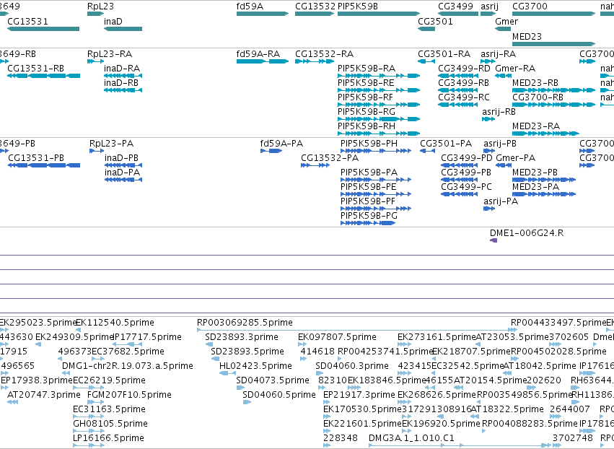
Task: Select the PIP5K59B-PE protein label
Action: 369,187
